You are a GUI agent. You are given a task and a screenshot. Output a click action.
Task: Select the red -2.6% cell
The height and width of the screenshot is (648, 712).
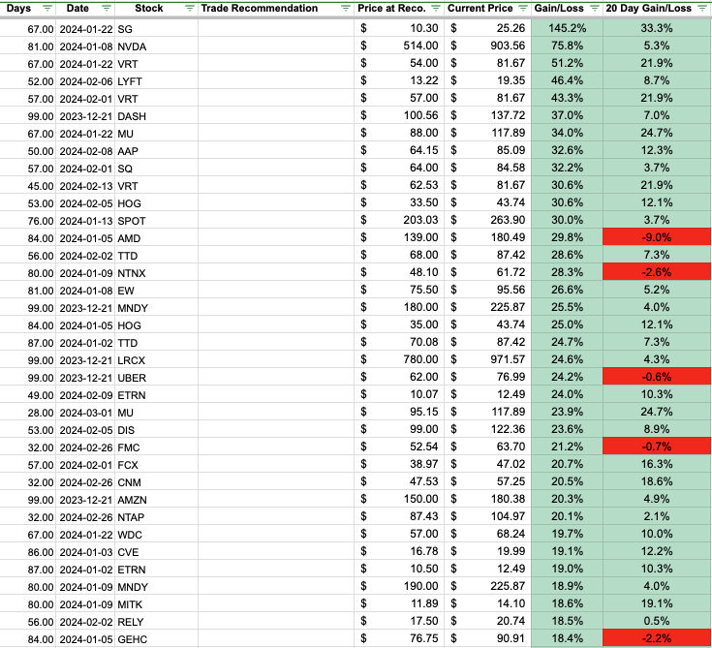coord(657,272)
